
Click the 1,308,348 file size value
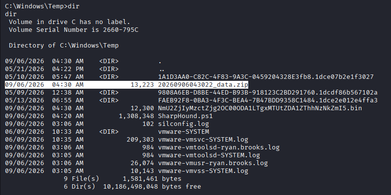click(x=136, y=116)
